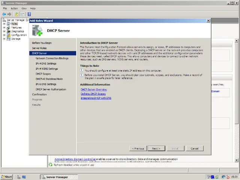Open the File menu
Image resolution: width=240 pixels, height=180 pixels.
tap(5, 8)
